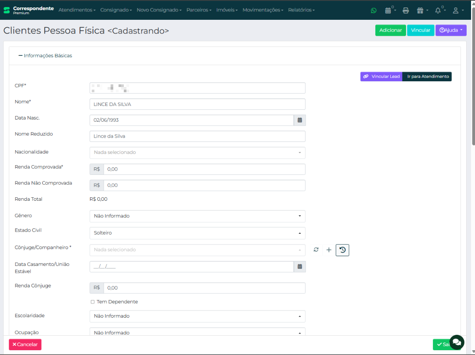Image resolution: width=475 pixels, height=355 pixels.
Task: Open the Nacionalidade selector
Action: click(x=197, y=152)
